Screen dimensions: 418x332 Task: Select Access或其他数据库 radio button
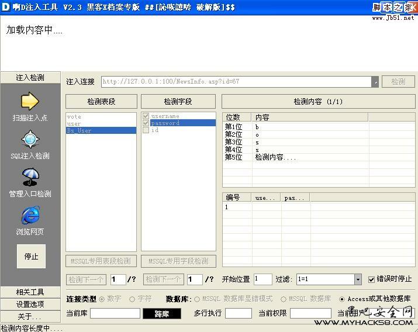[342, 299]
